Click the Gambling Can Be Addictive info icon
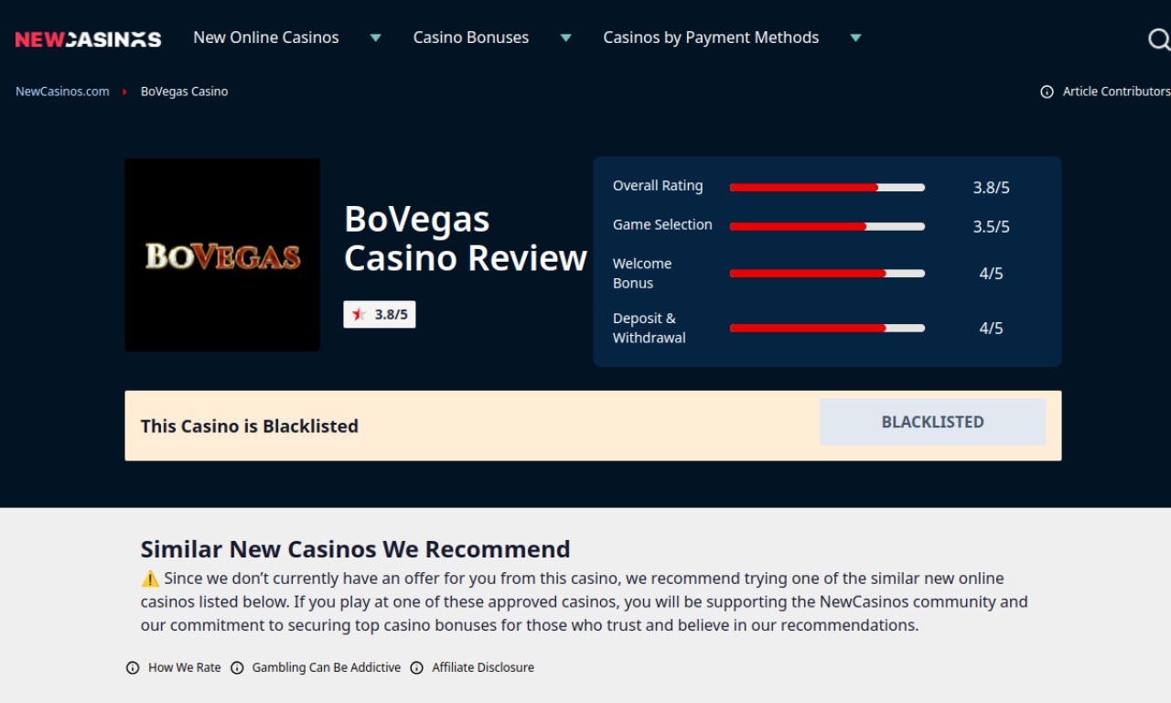The width and height of the screenshot is (1171, 703). point(237,667)
